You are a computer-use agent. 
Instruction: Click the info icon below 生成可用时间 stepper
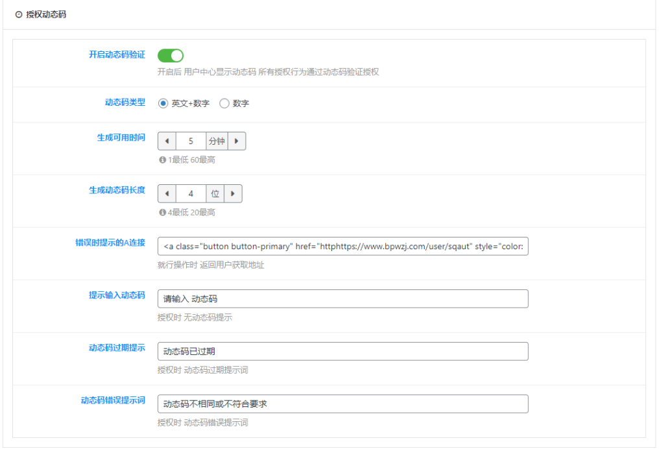[162, 159]
